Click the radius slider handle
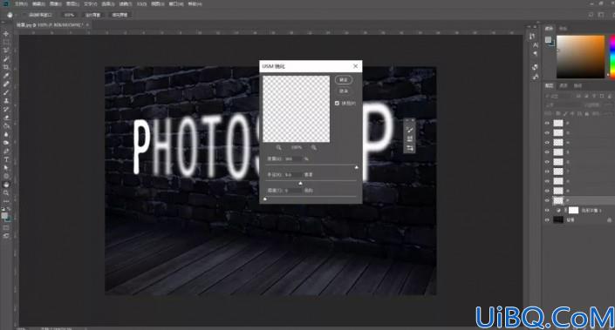 tap(300, 183)
